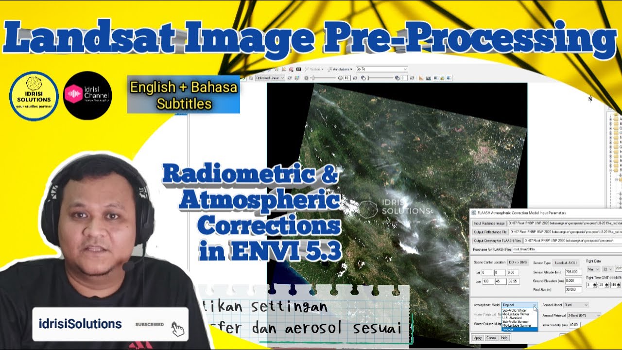This screenshot has width=622, height=350.
Task: Click the transparency slider in ENVI toolbar
Action: [x=380, y=78]
